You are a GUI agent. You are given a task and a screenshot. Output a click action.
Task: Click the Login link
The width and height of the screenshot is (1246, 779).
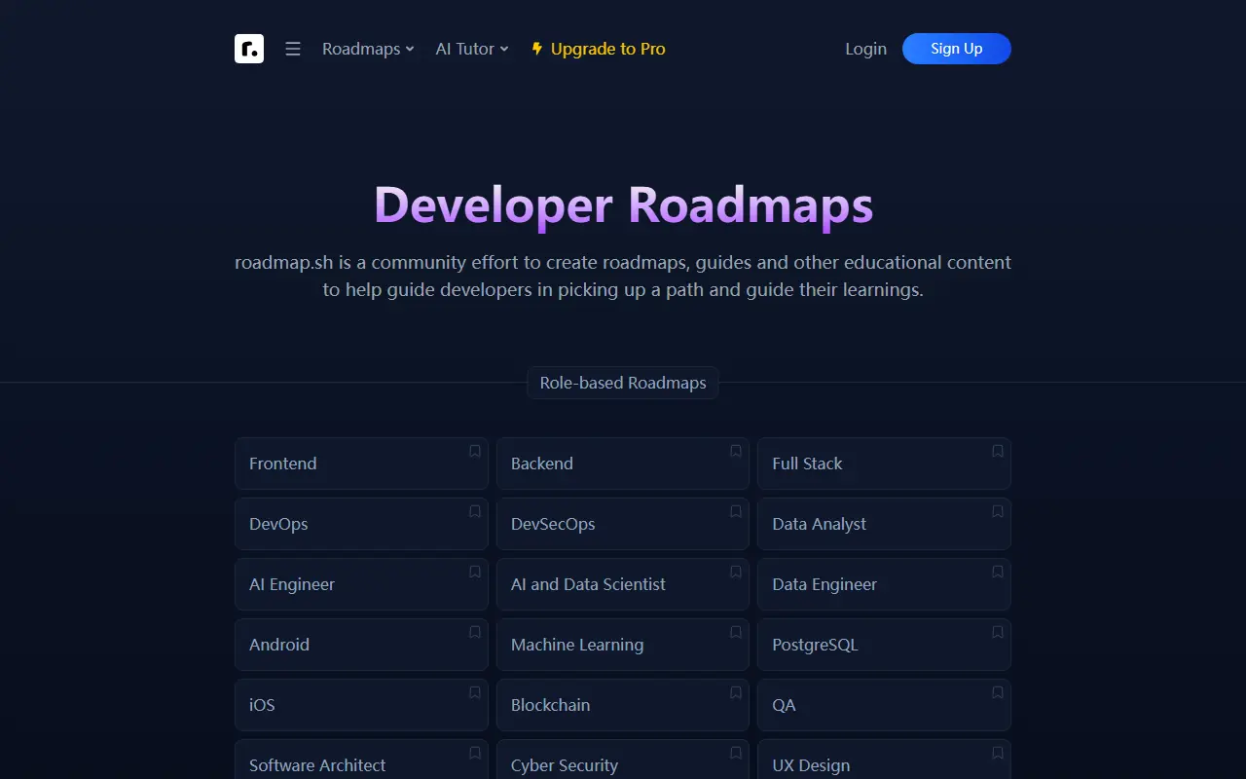point(865,49)
